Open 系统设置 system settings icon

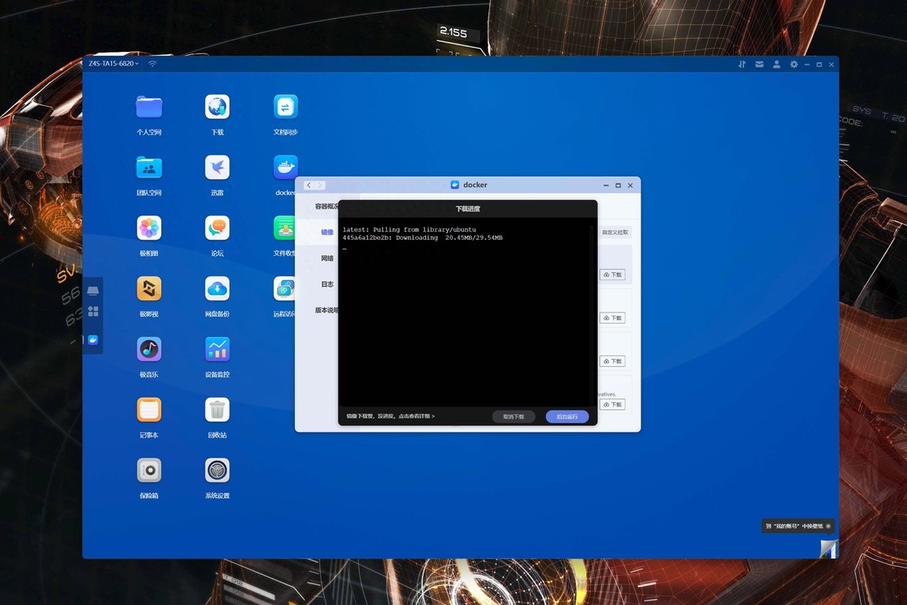tap(217, 471)
